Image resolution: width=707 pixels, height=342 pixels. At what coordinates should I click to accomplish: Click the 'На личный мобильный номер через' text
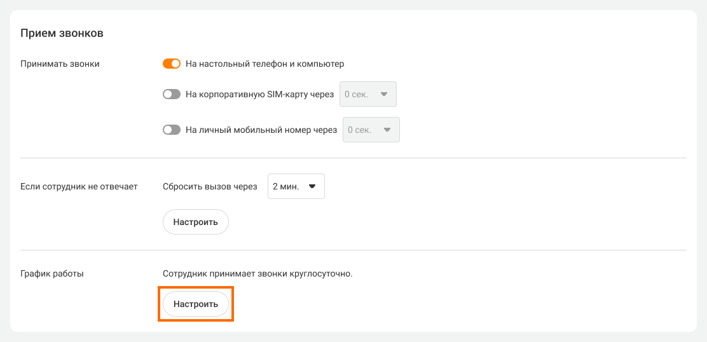coord(261,130)
